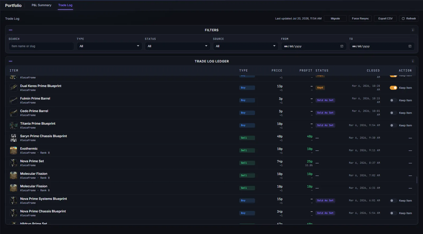Click the Buy badge for Cedo Prime Barrel
Image resolution: width=423 pixels, height=234 pixels.
(247, 113)
